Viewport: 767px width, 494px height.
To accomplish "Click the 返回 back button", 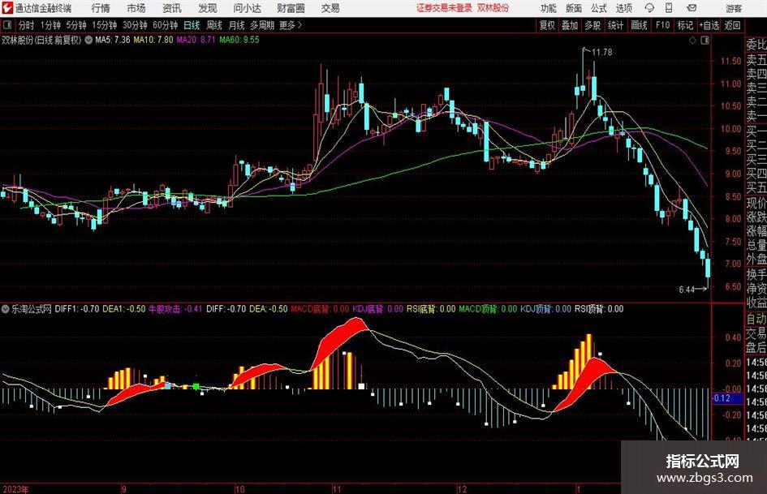I will coord(732,25).
